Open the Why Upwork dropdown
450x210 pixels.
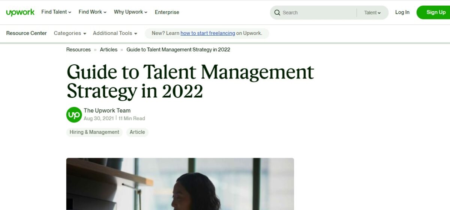[x=130, y=12]
